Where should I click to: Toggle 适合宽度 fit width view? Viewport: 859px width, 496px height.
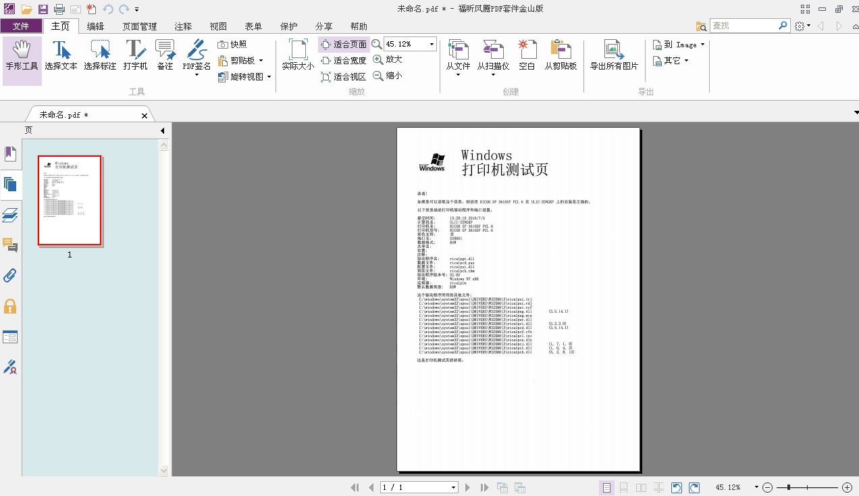click(x=344, y=61)
